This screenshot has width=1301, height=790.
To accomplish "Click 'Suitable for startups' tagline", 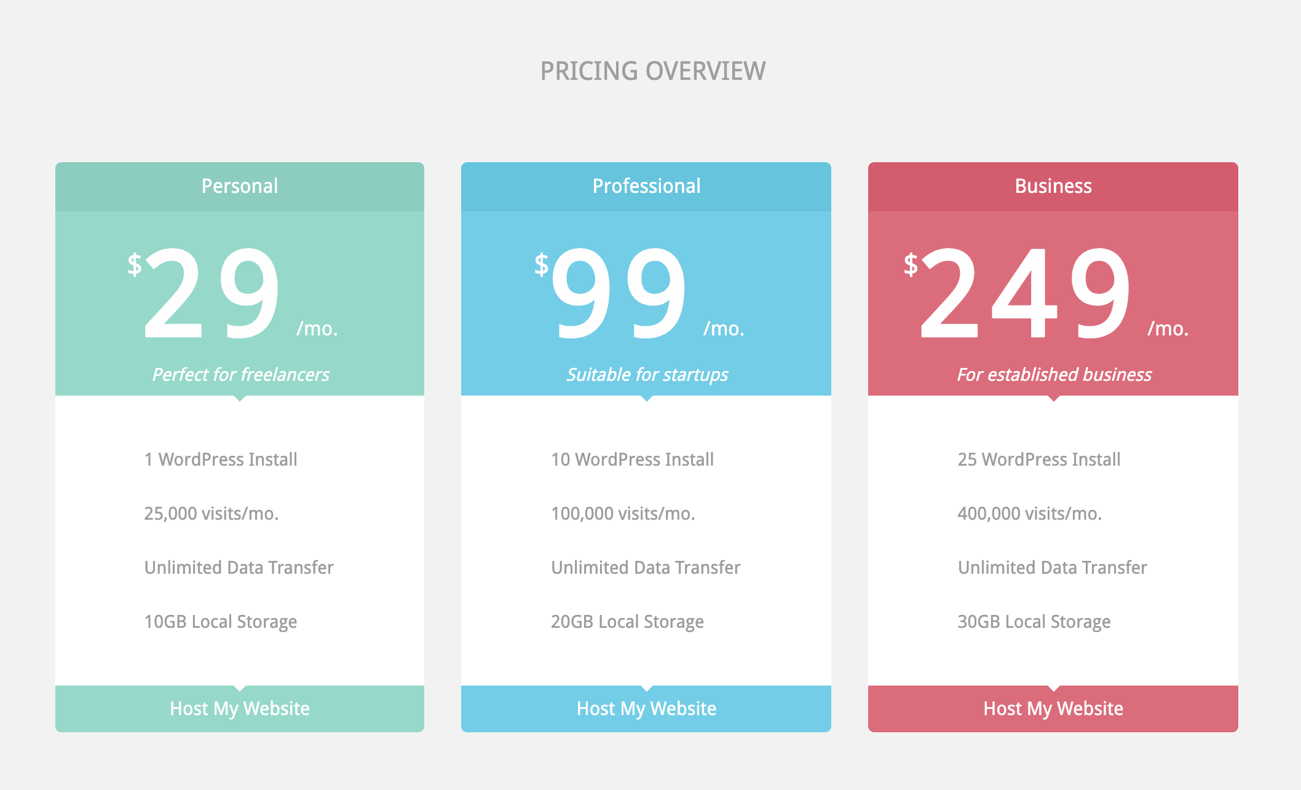I will click(647, 374).
